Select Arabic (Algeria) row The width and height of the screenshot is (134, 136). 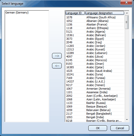point(95,32)
